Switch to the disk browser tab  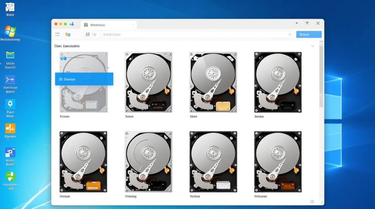pos(109,25)
